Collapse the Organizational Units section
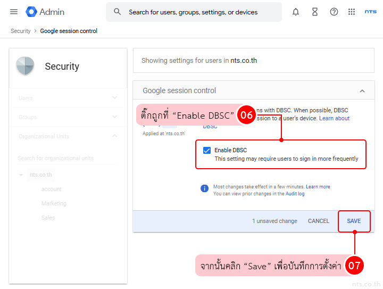This screenshot has height=289, width=383. click(115, 136)
